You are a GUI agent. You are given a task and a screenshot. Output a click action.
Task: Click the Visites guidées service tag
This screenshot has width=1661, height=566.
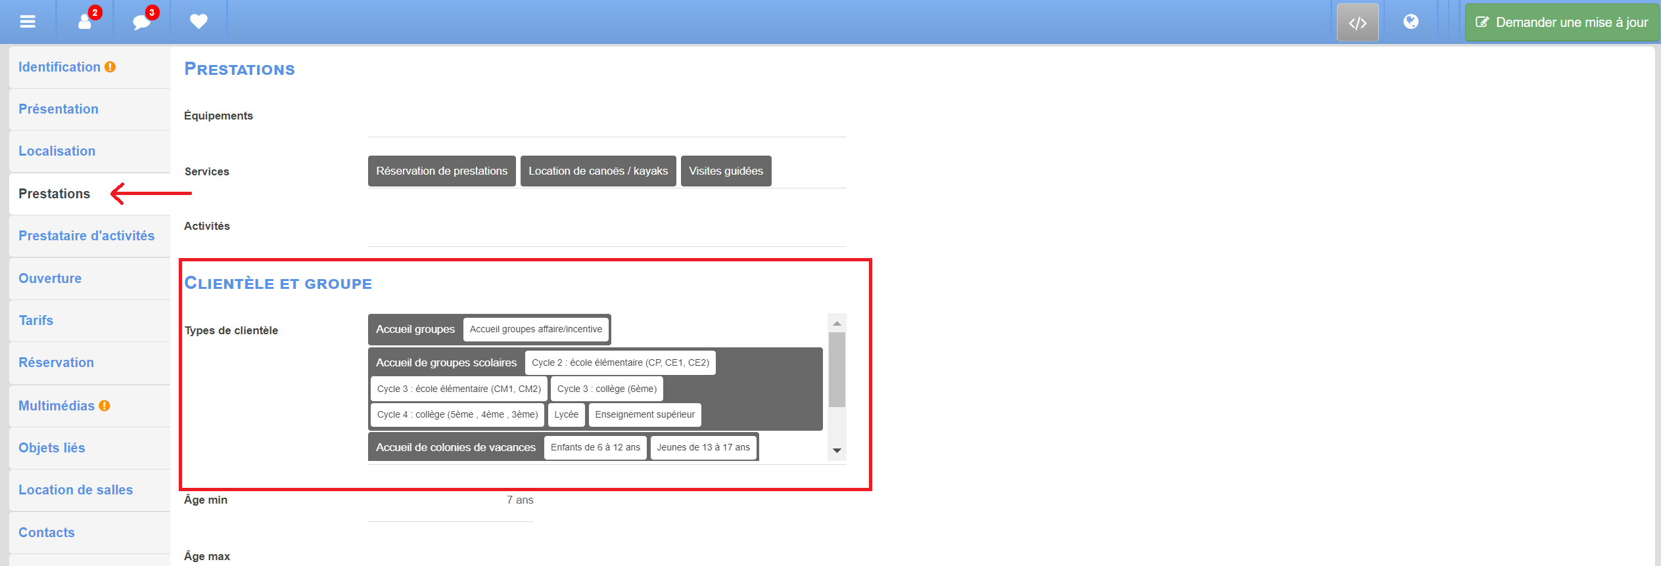pyautogui.click(x=726, y=171)
